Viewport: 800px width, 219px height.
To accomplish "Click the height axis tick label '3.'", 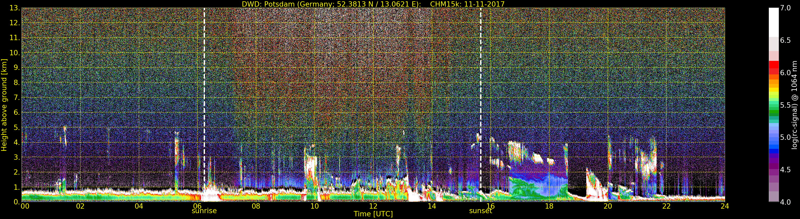I will [x=17, y=157].
